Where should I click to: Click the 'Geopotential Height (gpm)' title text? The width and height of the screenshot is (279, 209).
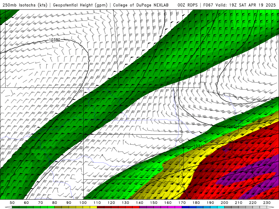coord(80,5)
